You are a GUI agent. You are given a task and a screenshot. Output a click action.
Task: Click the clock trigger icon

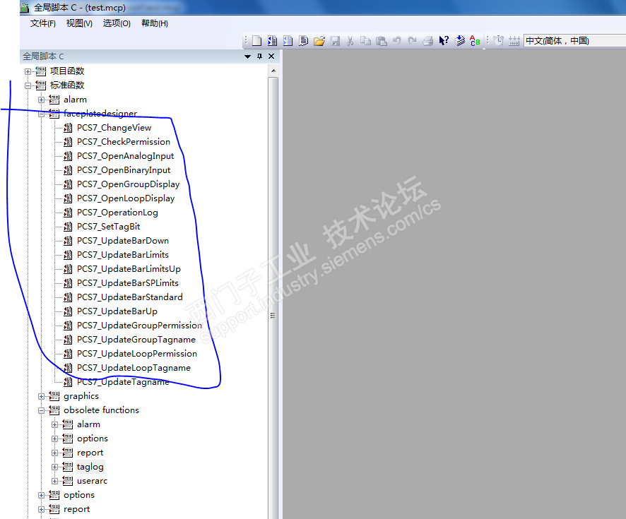click(499, 41)
